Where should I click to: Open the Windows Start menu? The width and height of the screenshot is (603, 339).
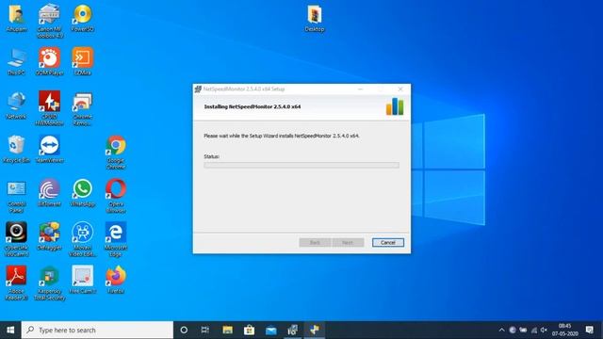tap(10, 330)
